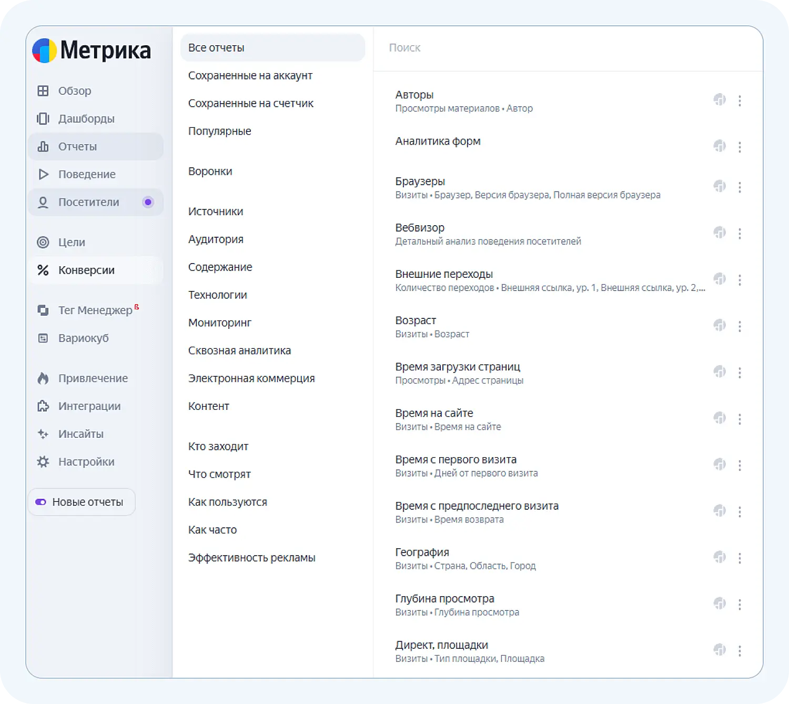Viewport: 789px width, 704px height.
Task: Open the three-dot menu for Глубина просмотра
Action: [x=740, y=605]
